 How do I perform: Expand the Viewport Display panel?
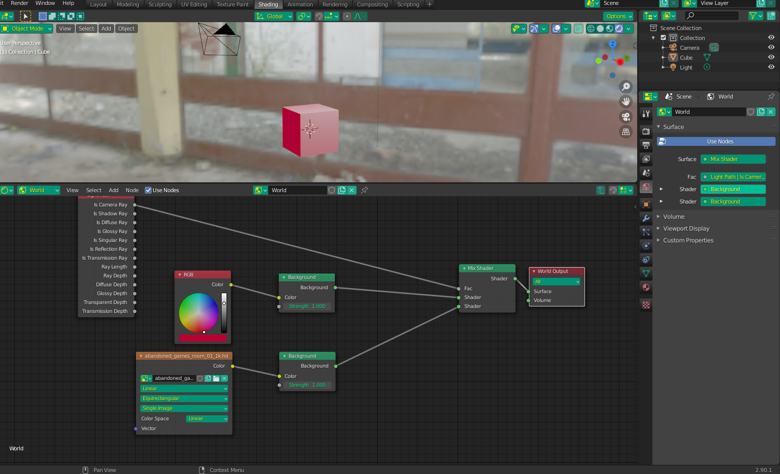686,229
